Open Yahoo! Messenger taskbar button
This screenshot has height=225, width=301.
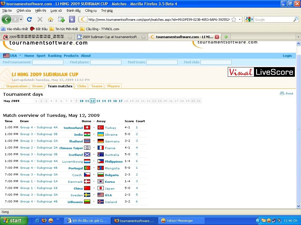tap(181, 221)
